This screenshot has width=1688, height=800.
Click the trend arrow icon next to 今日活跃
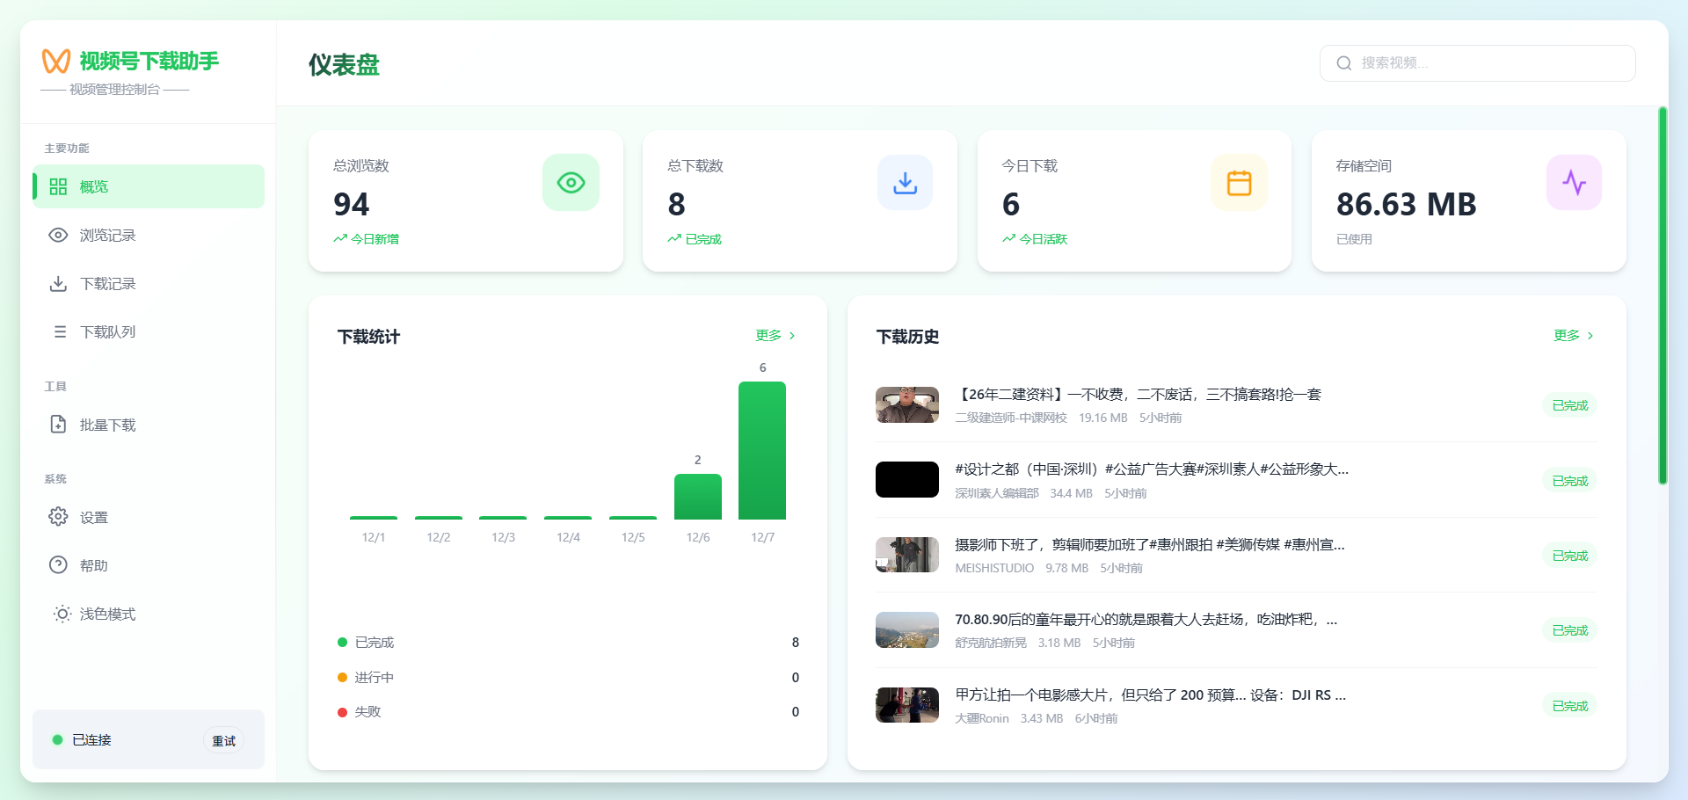(x=1009, y=238)
